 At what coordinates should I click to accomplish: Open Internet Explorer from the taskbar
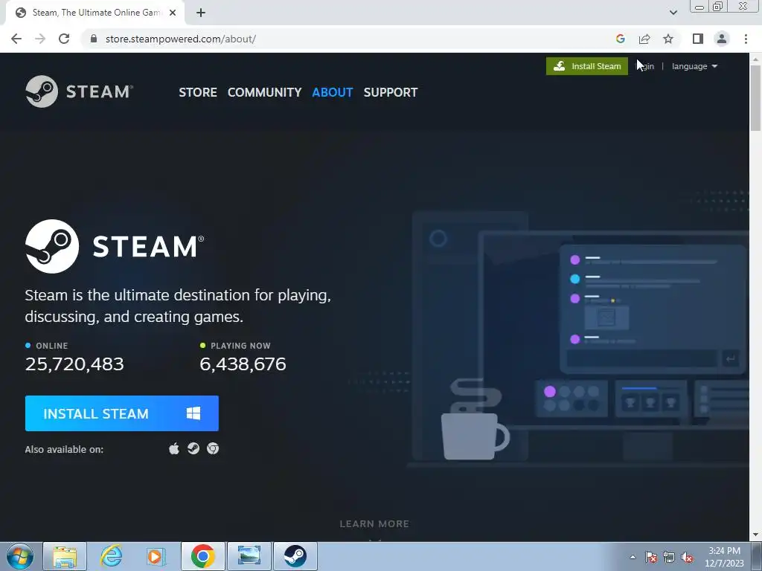pos(111,556)
